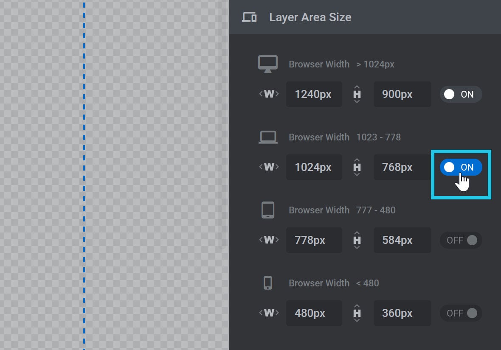Click the Layer Area Size heading
The width and height of the screenshot is (501, 350).
click(310, 17)
